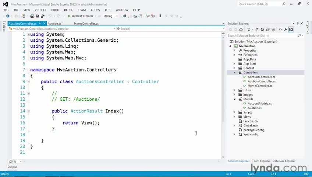This screenshot has width=312, height=177.
Task: Collapse the AuctionsController class at line 9
Action: [x=29, y=81]
